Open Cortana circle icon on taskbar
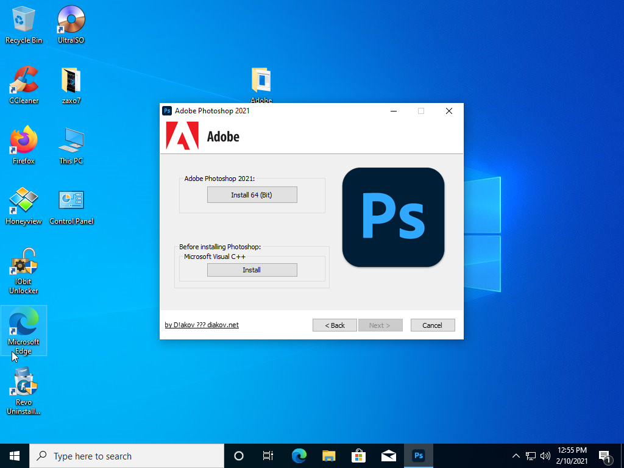624x468 pixels. pos(239,456)
